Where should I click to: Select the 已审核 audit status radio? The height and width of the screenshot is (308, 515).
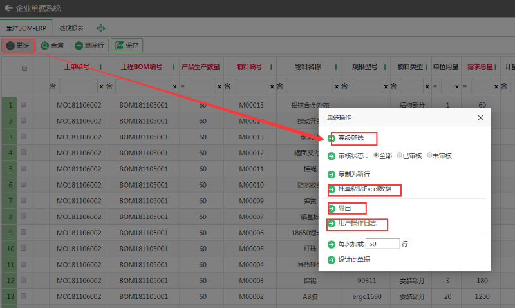tap(399, 155)
